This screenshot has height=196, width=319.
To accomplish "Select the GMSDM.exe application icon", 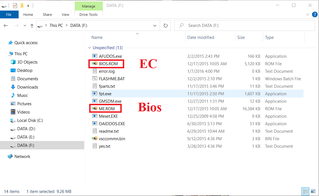I will [94, 101].
